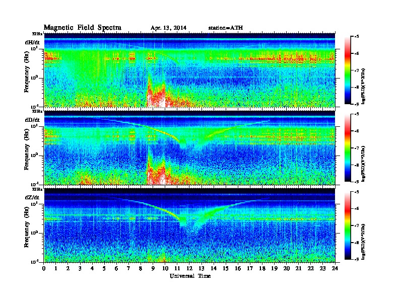This screenshot has height=308, width=399.
Task: Click hour 15 tick label on time axis
Action: 226,269
